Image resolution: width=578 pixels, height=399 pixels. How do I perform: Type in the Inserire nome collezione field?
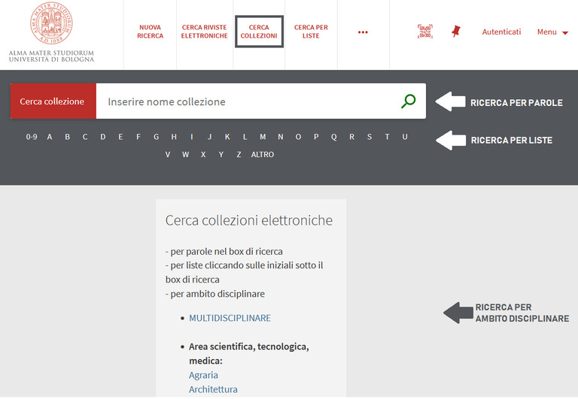coord(248,101)
